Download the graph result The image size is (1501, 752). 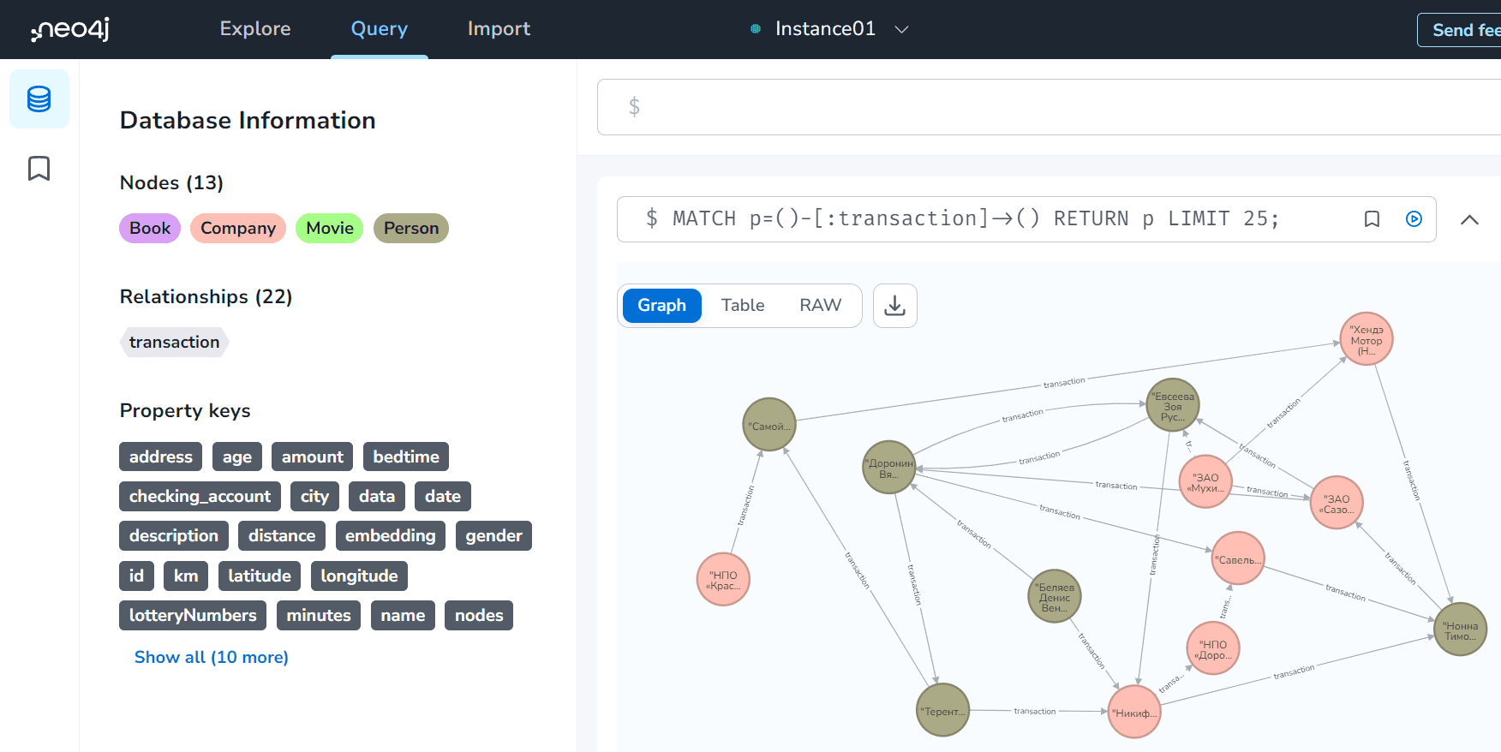pos(894,306)
